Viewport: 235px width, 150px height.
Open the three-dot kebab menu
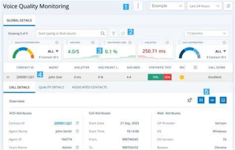point(138,6)
